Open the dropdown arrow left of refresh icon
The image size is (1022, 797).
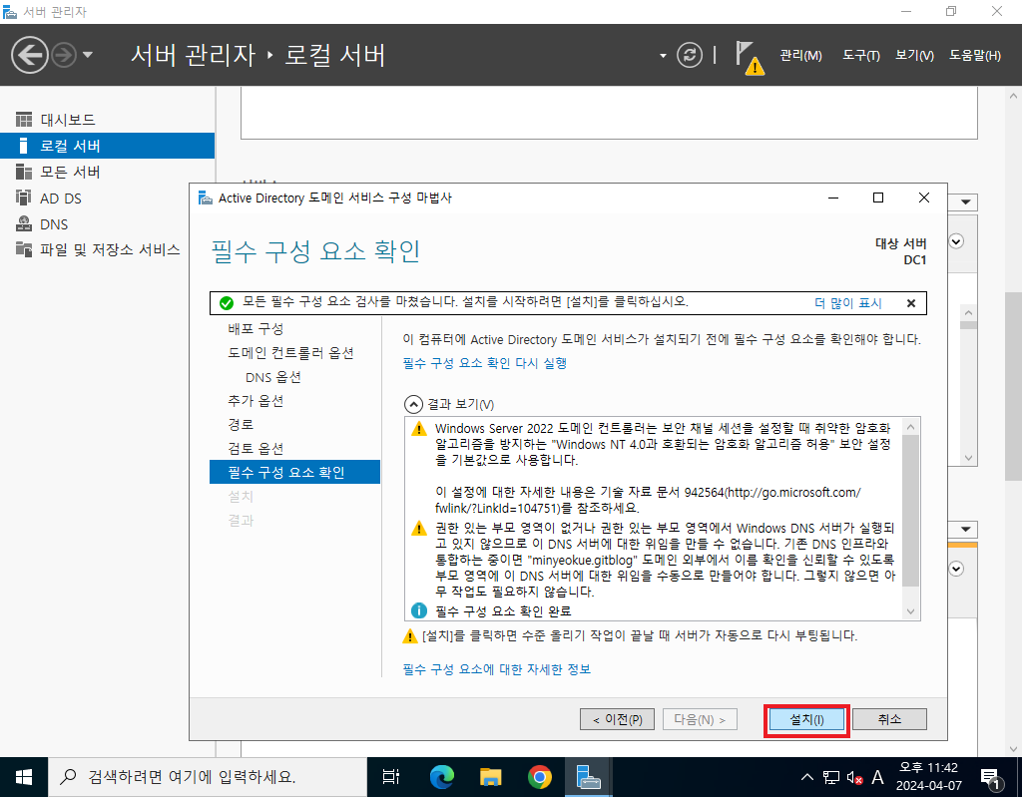[663, 56]
